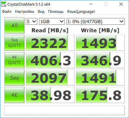The height and width of the screenshot is (118, 129).
Task: Click the CrystalDiskMark app icon in title bar
Action: tap(4, 4)
